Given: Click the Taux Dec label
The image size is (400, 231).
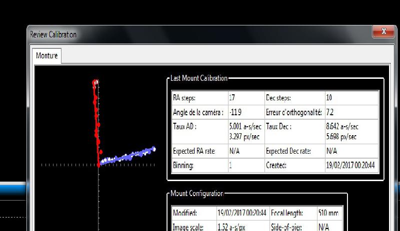Looking at the screenshot, I should point(278,126).
